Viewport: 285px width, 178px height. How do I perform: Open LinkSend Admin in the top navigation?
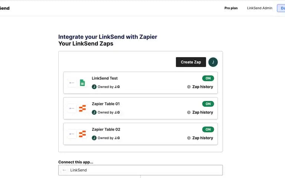[x=259, y=8]
